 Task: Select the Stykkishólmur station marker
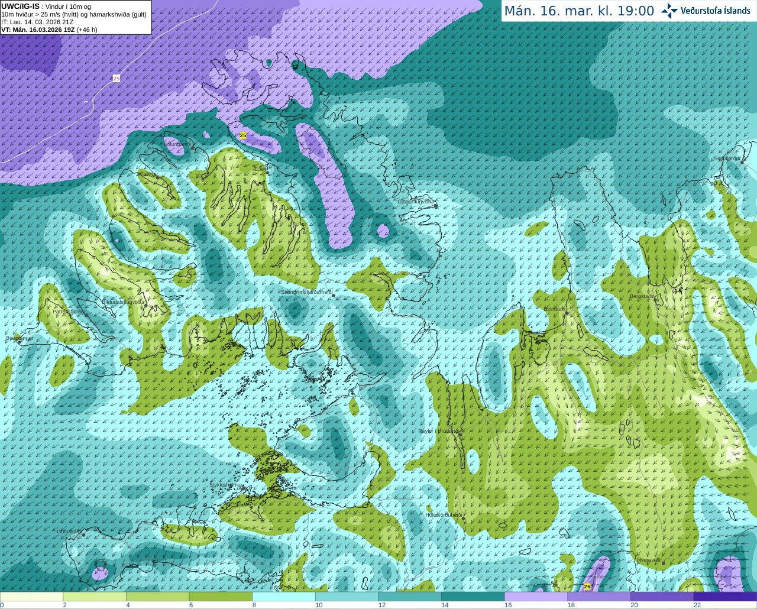click(242, 488)
